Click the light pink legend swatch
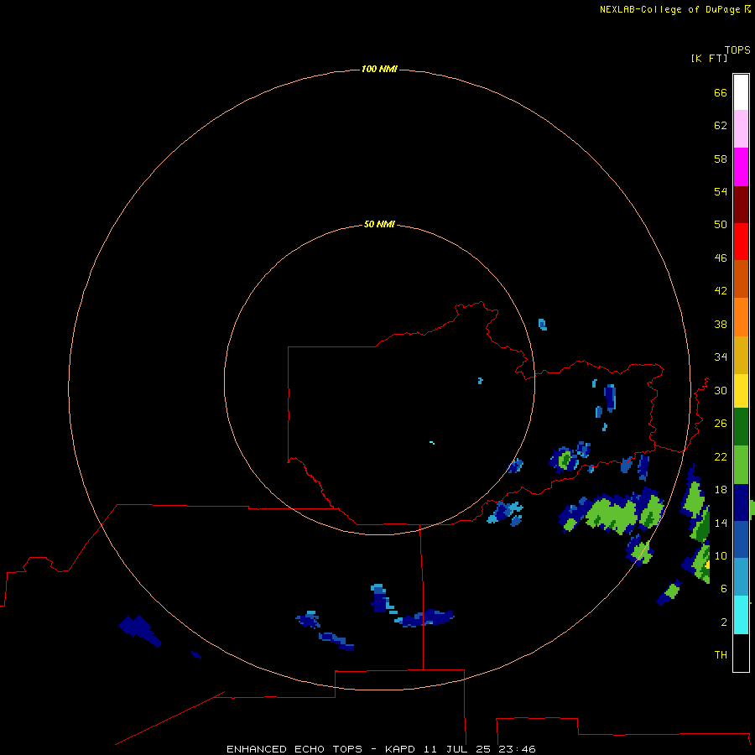Viewport: 755px width, 755px height. pos(741,129)
